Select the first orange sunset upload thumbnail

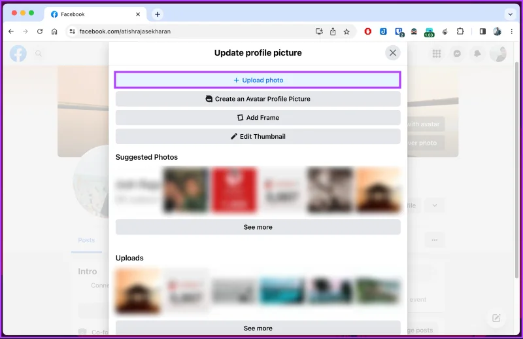click(137, 291)
